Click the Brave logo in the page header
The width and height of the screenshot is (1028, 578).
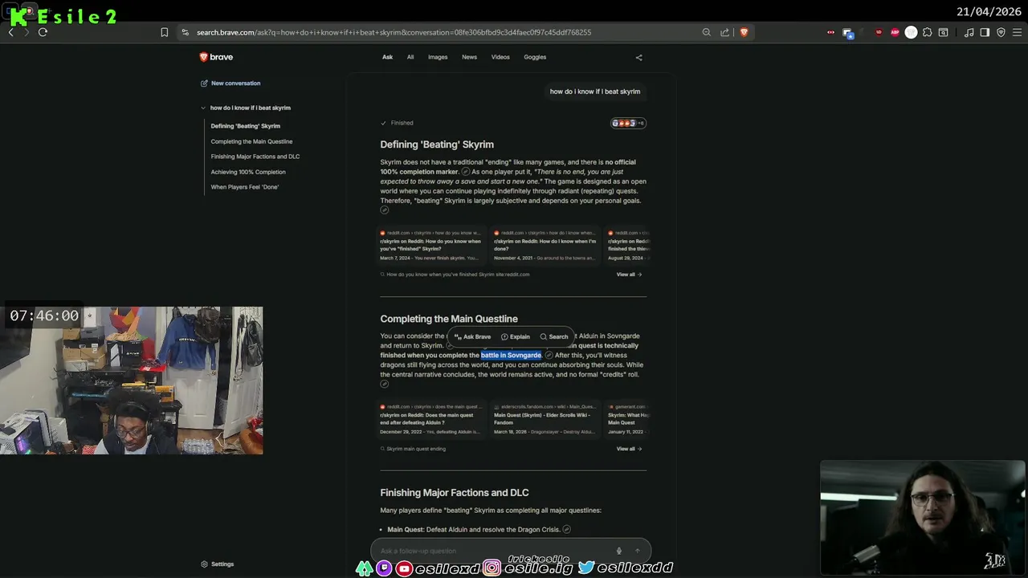(216, 57)
